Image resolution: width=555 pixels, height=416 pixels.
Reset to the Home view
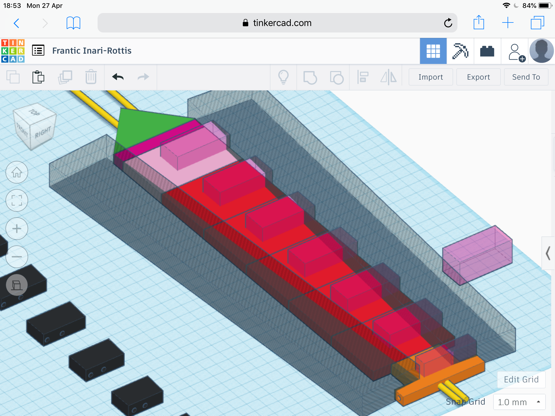pos(17,172)
